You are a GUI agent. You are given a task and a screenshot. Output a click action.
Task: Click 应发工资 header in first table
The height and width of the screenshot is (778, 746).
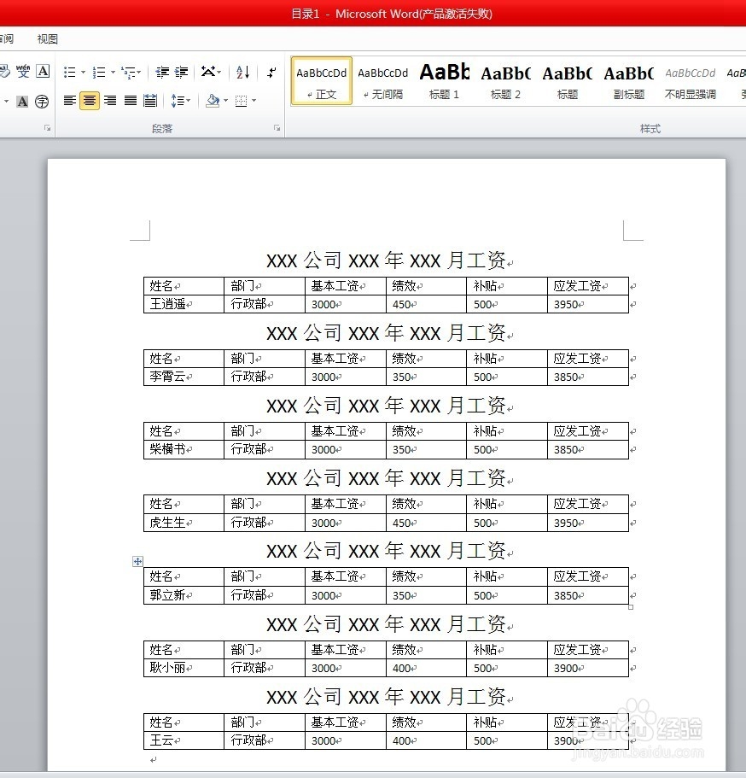point(588,286)
